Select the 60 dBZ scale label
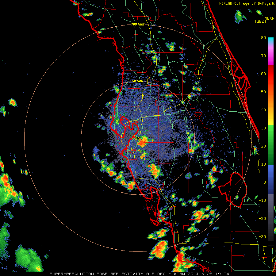276x276 pixels. tap(263, 74)
